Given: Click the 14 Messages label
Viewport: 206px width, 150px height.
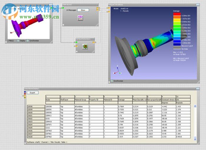Looking at the screenshot, I should click(x=71, y=10).
